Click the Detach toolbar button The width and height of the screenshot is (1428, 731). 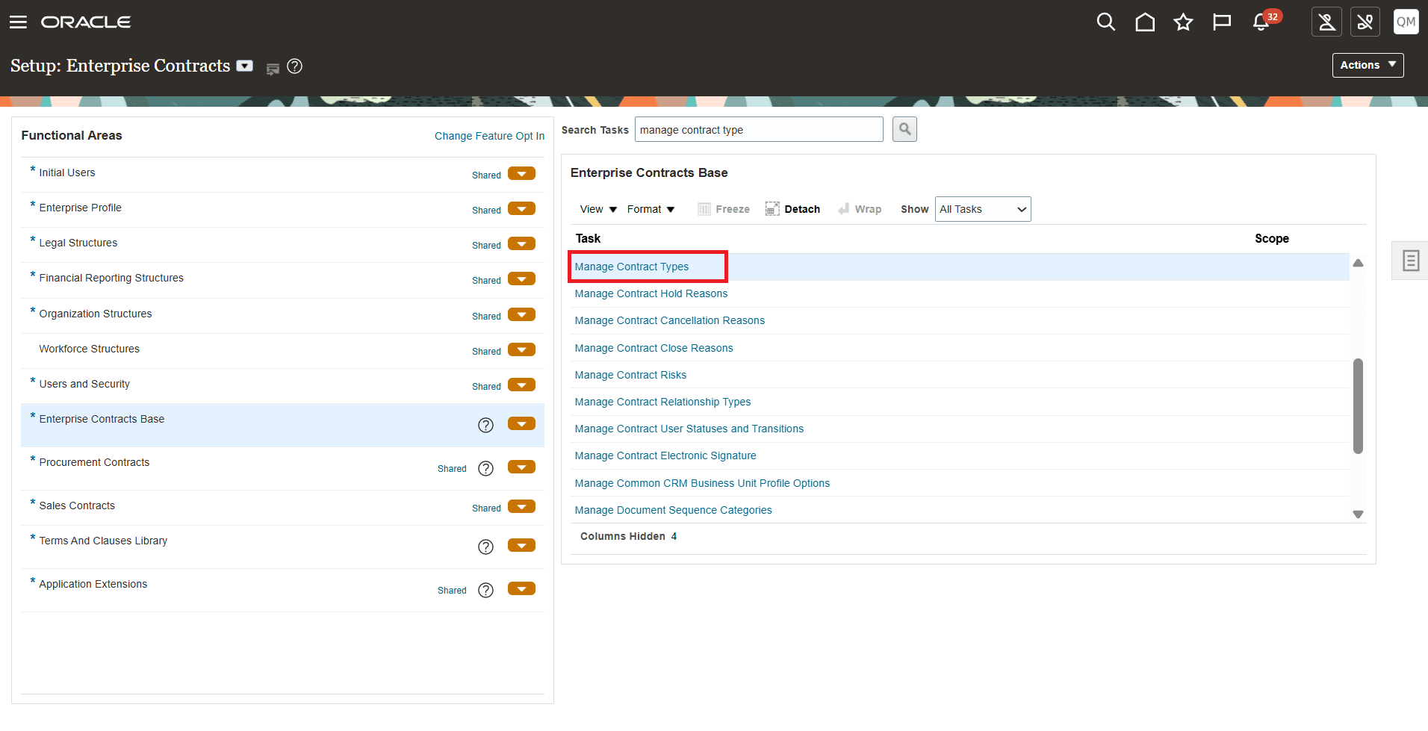pyautogui.click(x=792, y=209)
